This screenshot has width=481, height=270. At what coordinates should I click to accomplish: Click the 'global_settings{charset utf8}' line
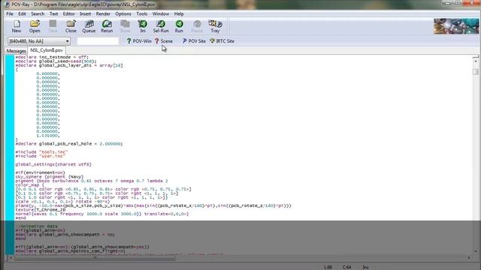tap(53, 164)
